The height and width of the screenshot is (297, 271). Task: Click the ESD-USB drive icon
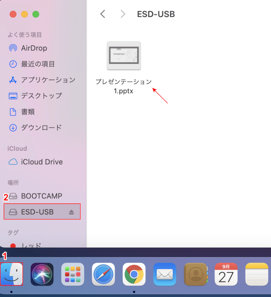[13, 212]
